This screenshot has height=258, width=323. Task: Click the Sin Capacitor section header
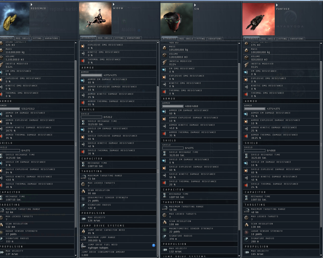(199, 190)
